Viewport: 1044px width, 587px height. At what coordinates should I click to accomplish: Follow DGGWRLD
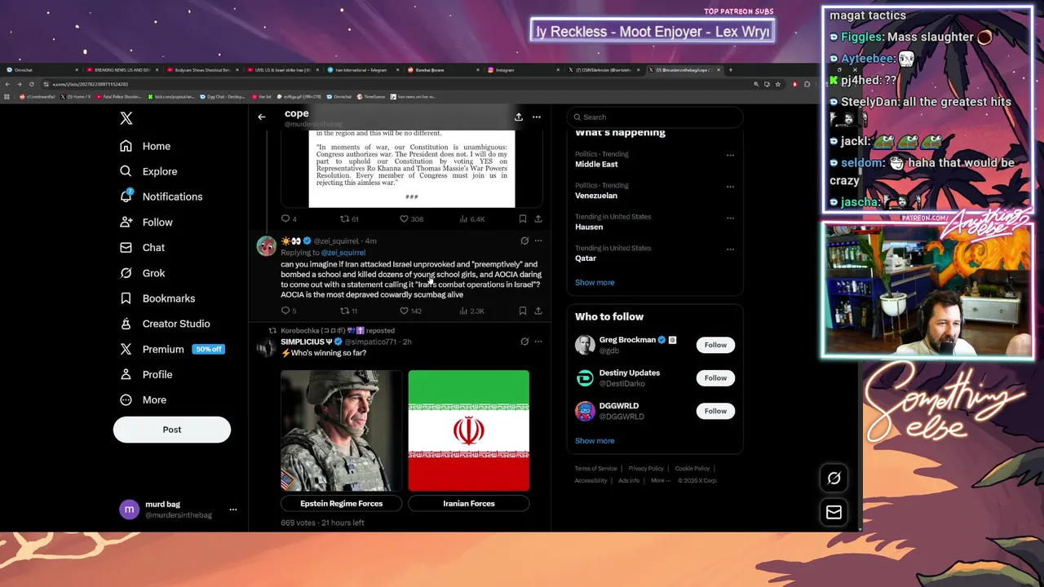715,411
